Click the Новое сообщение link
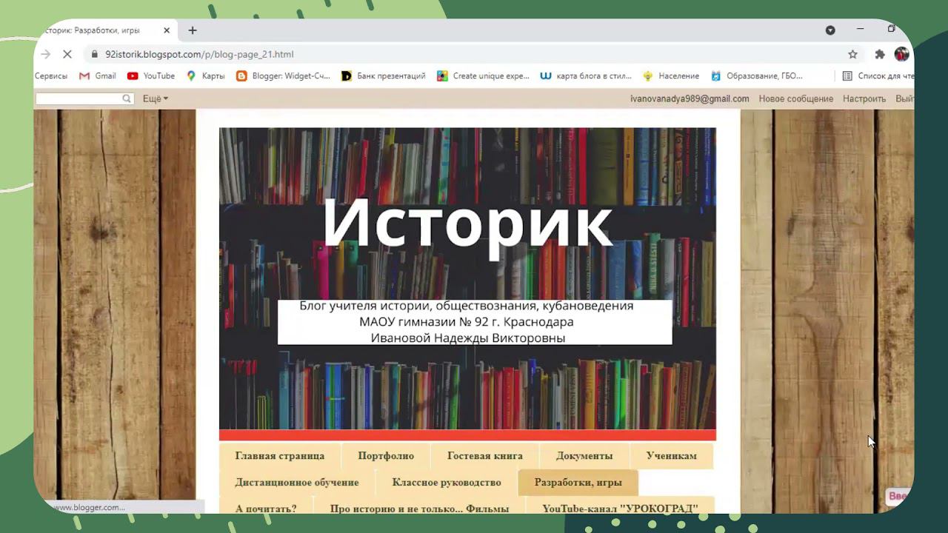948x533 pixels. click(796, 98)
